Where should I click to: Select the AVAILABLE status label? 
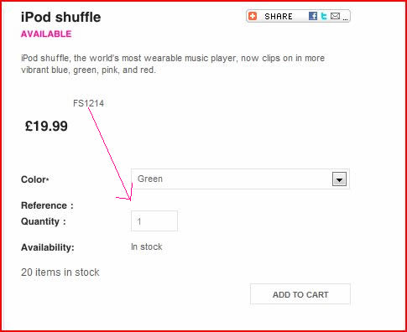[x=46, y=34]
